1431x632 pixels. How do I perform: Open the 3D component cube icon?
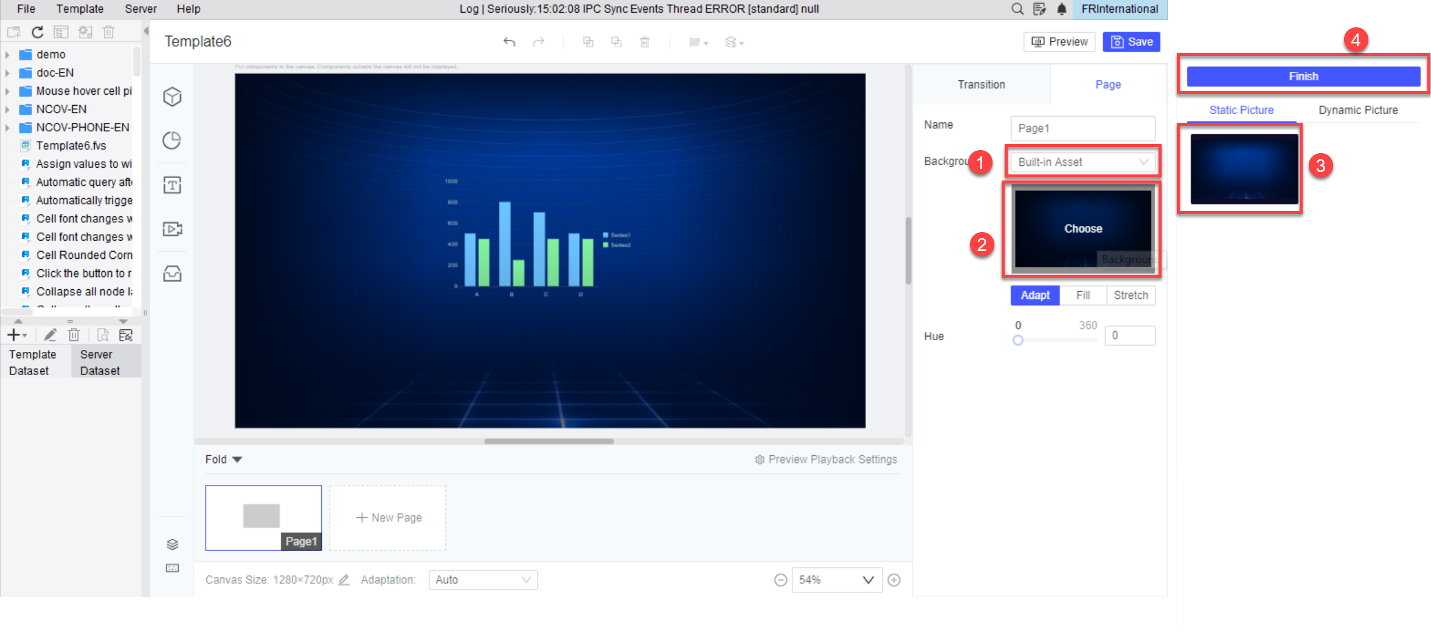point(172,97)
